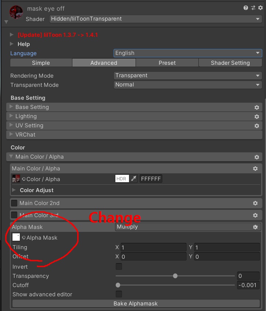Screen dimensions: 266x311
Task: Open the material help question-mark icon
Action: point(245,8)
